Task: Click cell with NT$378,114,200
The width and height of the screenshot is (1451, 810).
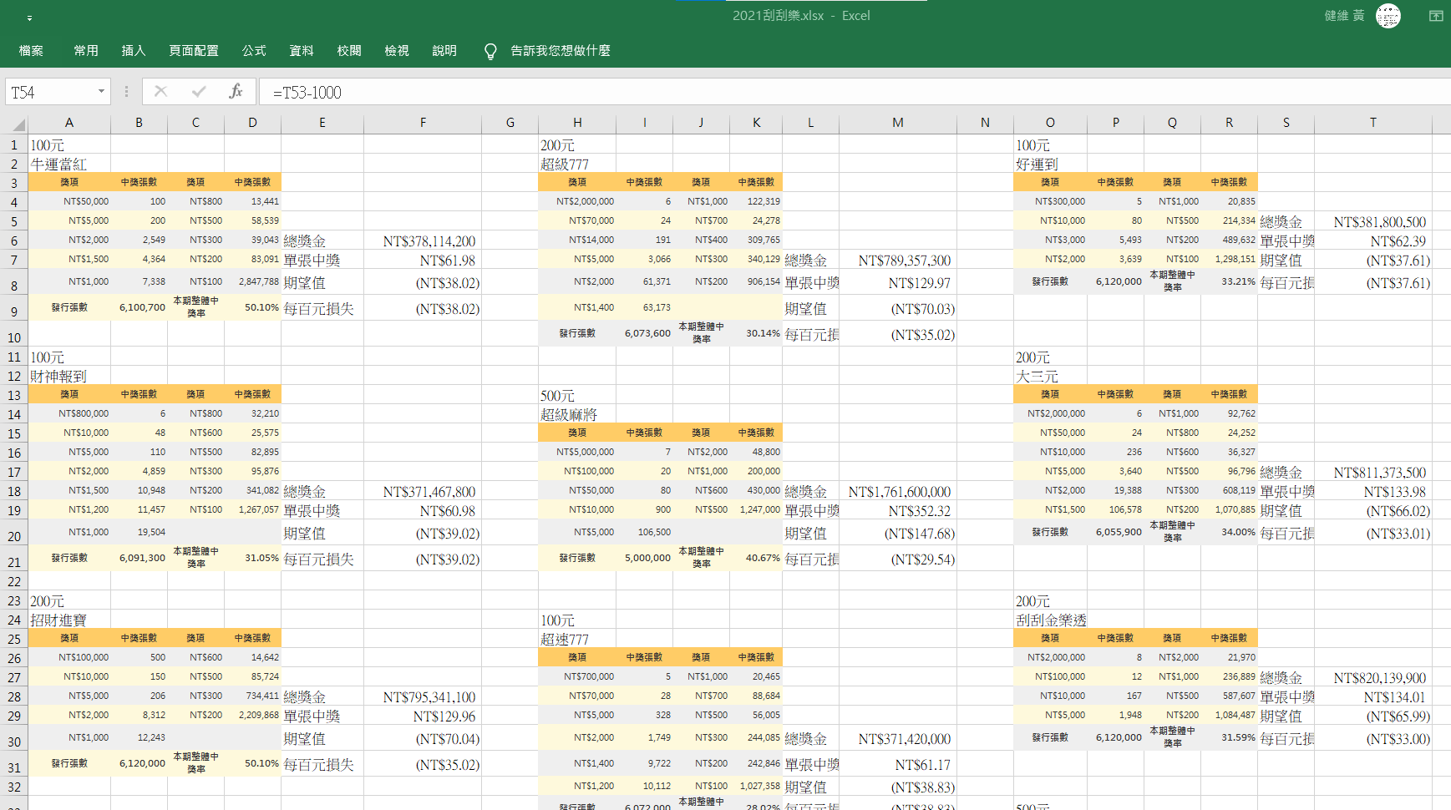Action: 423,240
